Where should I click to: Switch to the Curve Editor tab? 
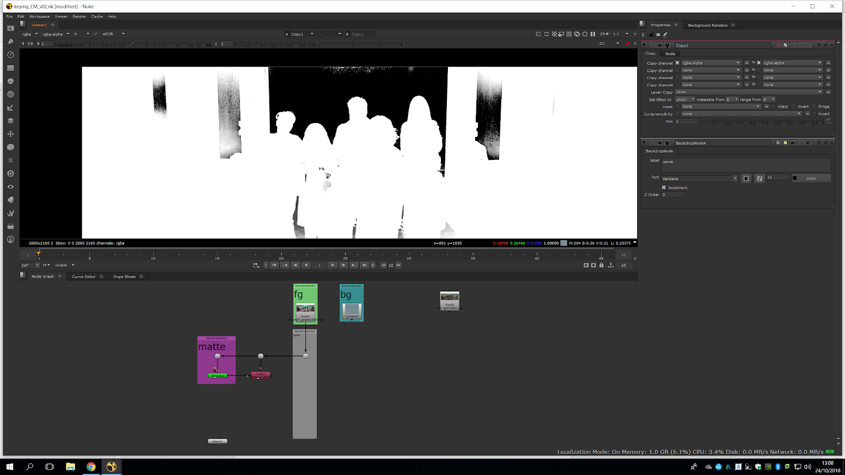point(83,277)
